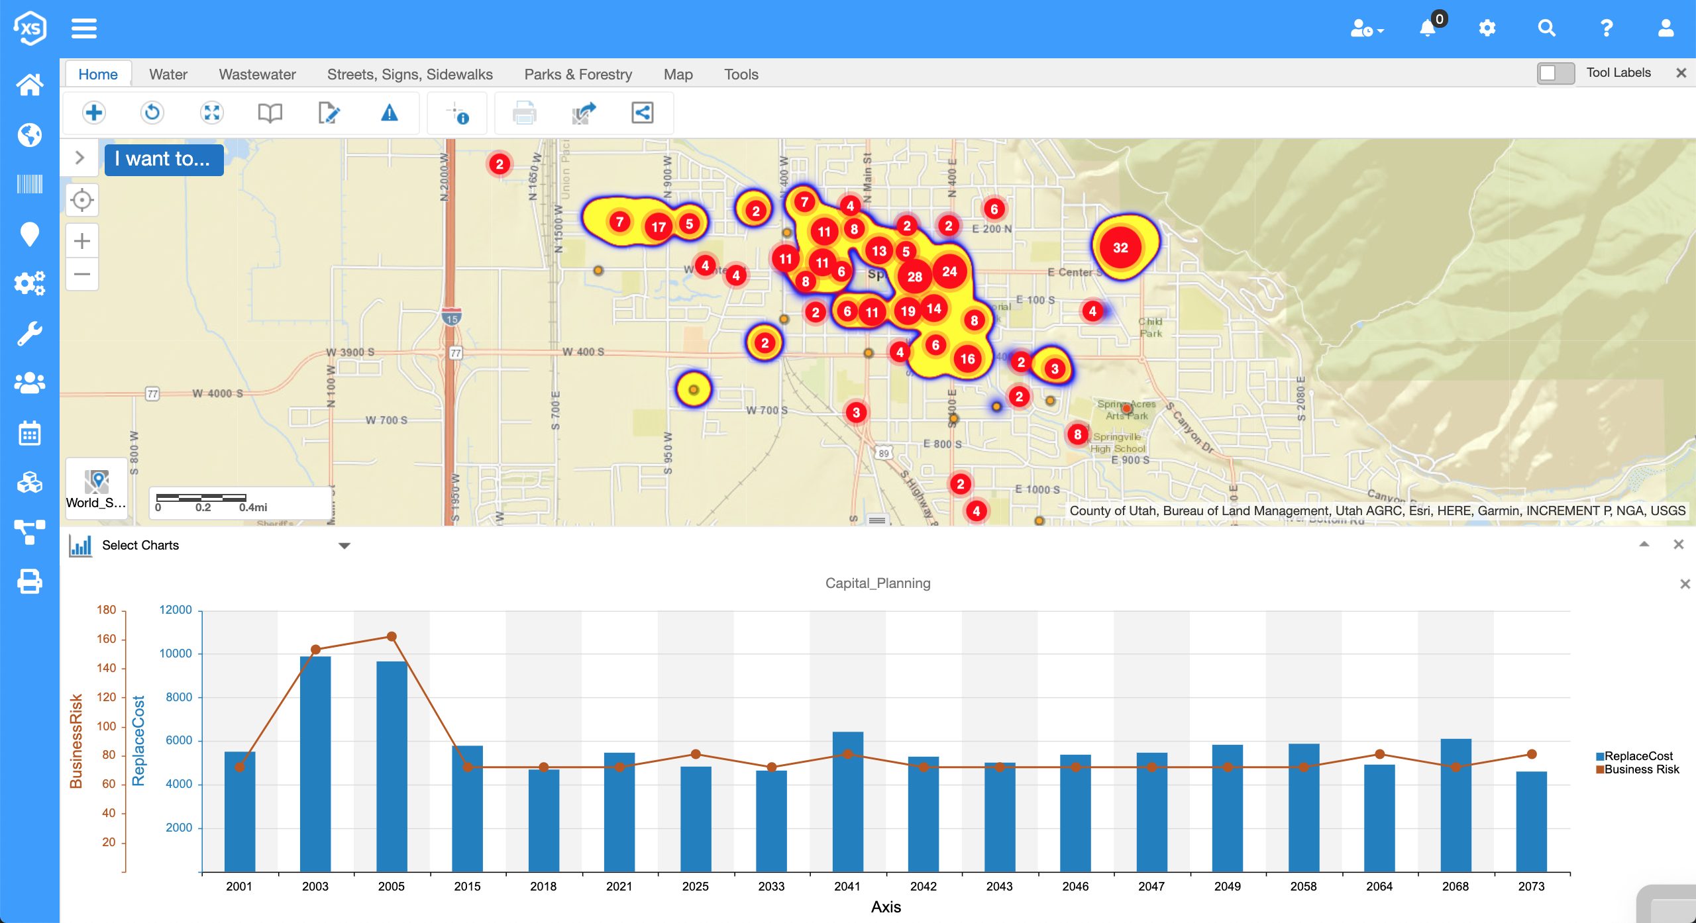Viewport: 1696px width, 923px height.
Task: Open the bookmarks book icon
Action: [x=270, y=113]
